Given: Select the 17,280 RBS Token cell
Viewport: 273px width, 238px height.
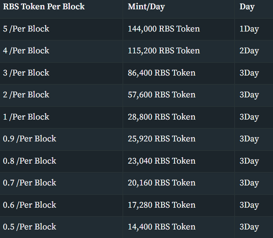Looking at the screenshot, I should click(x=179, y=205).
